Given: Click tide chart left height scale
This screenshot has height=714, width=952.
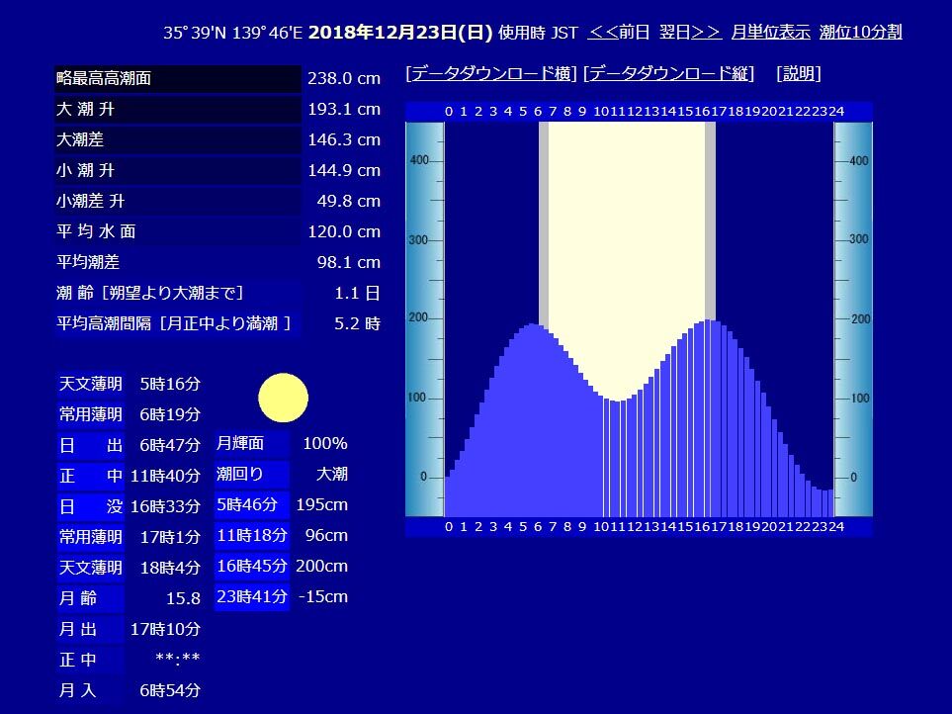Looking at the screenshot, I should click(x=425, y=319).
